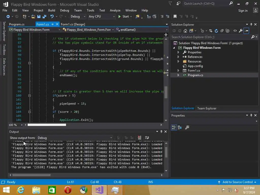Toggle a bookmark with the toolbar bookmark icon
This screenshot has width=260, height=195.
[x=175, y=17]
